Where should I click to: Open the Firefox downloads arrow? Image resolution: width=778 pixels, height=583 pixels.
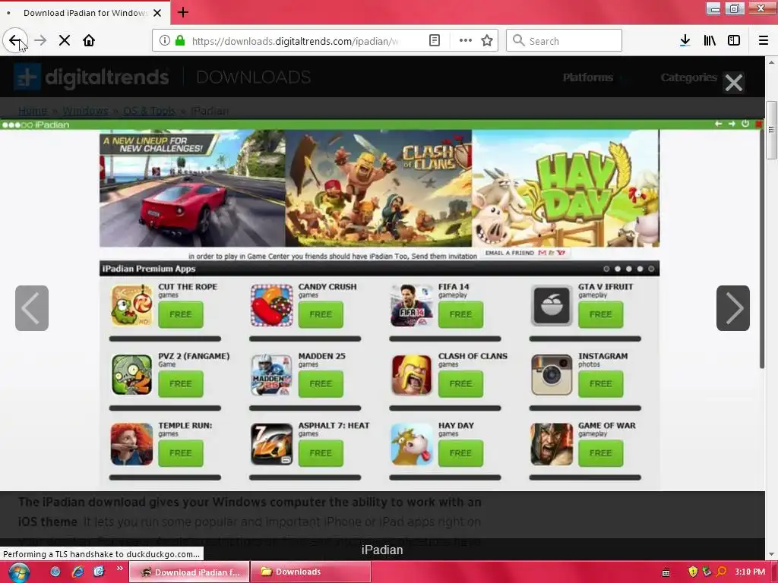tap(685, 41)
